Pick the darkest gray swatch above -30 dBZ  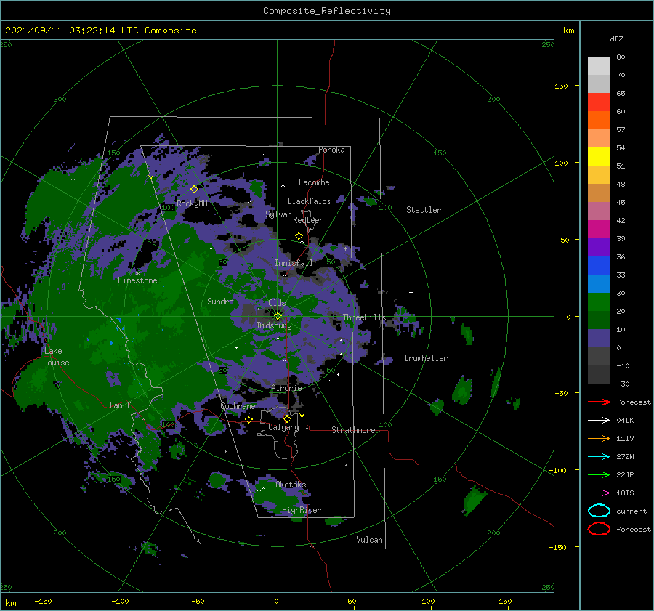pos(599,375)
